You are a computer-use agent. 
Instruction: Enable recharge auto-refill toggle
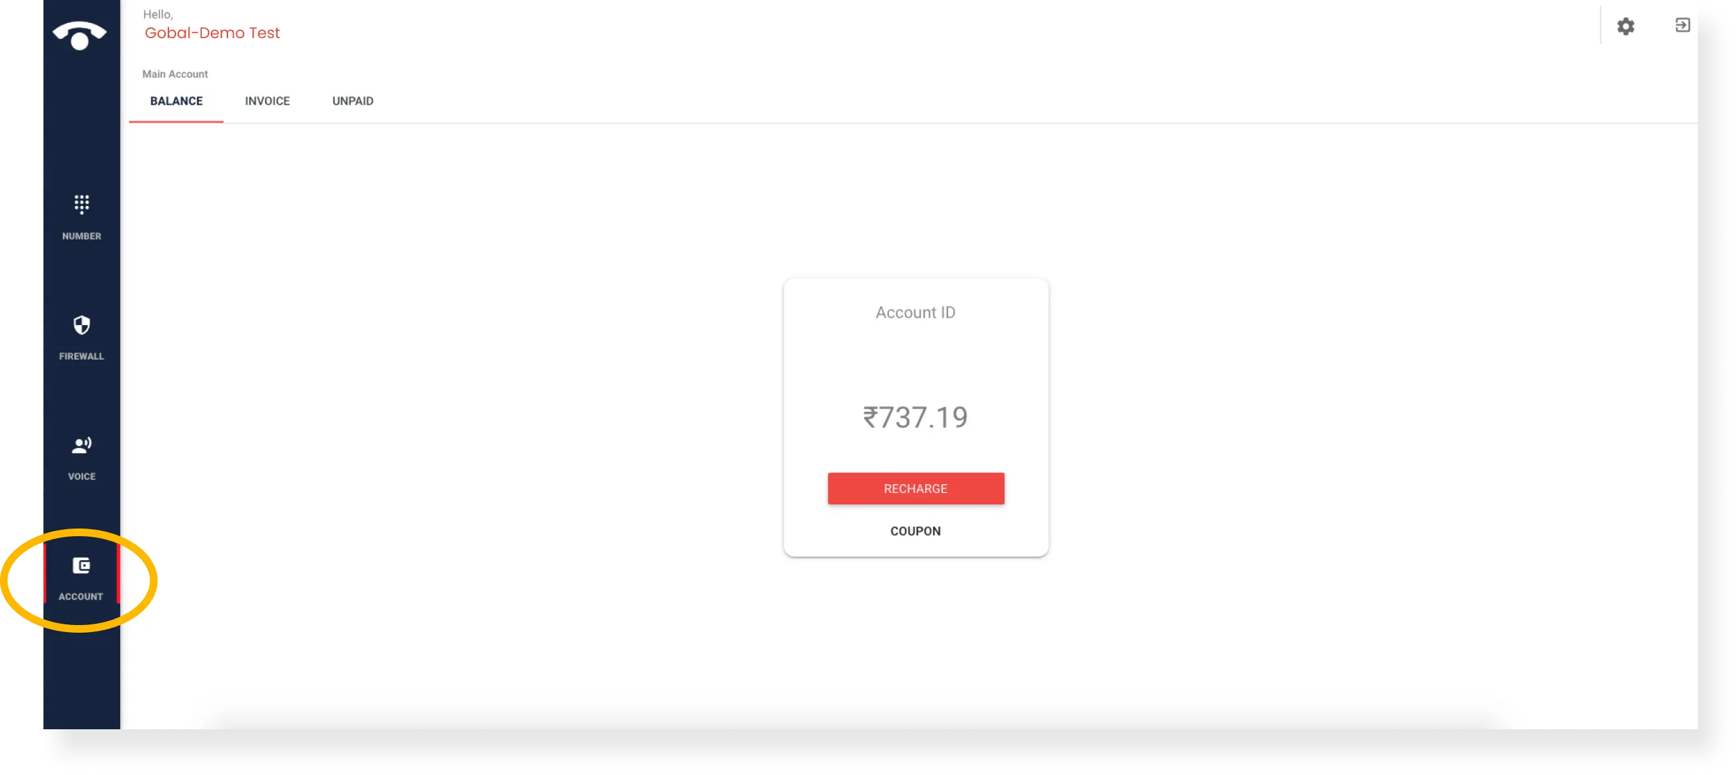click(914, 489)
